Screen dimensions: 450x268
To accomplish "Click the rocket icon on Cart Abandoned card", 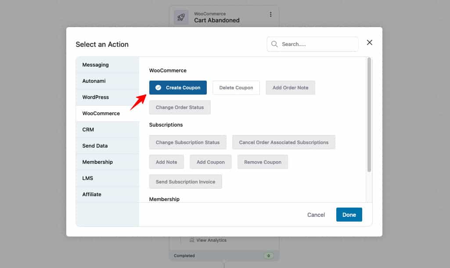I will click(x=181, y=17).
